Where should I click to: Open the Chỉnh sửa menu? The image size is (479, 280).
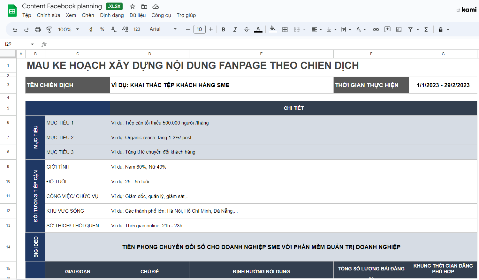[49, 15]
